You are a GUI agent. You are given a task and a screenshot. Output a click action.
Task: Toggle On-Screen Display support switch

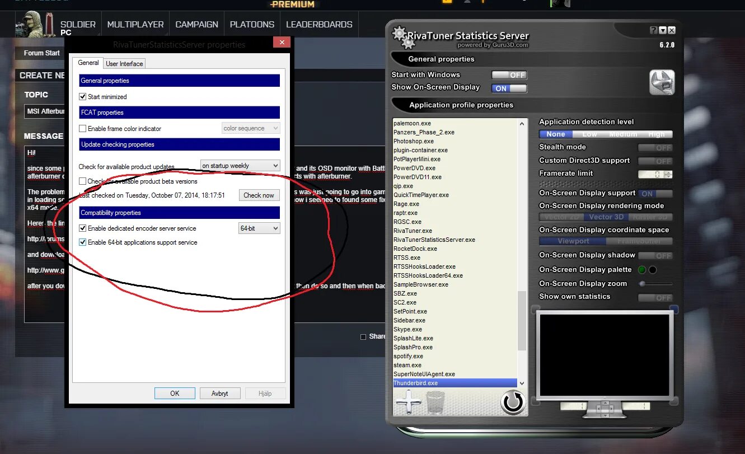(x=655, y=194)
